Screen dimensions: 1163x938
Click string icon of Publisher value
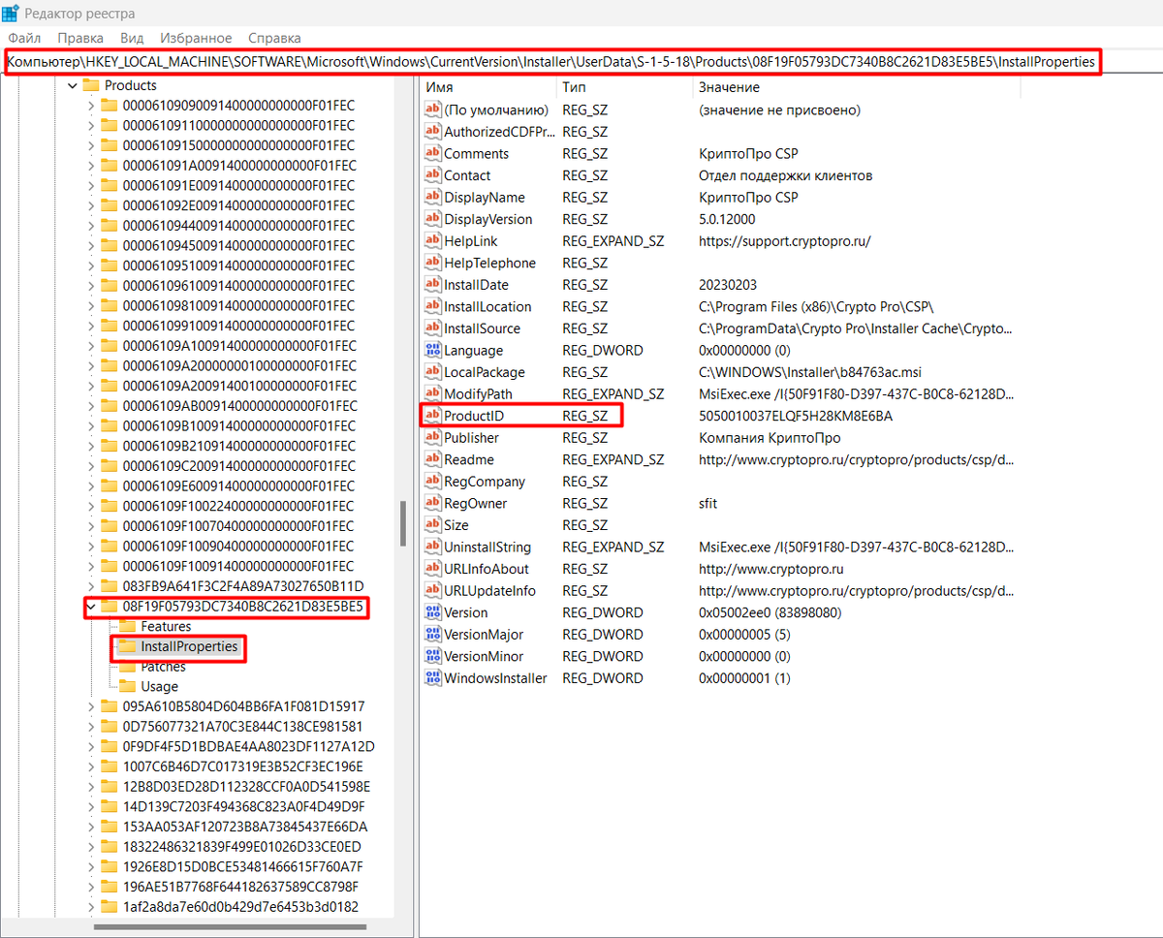(433, 438)
